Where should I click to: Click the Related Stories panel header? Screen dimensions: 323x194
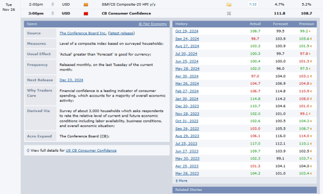[244, 190]
